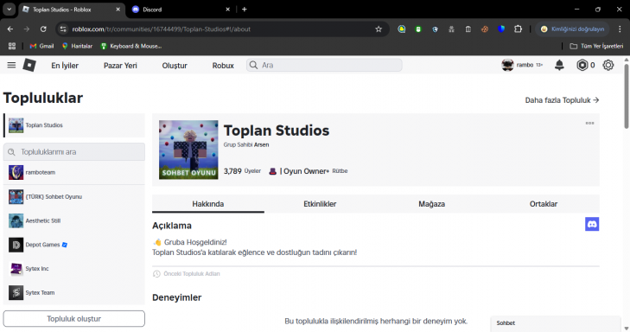
Task: Switch to the Discord browser tab
Action: [181, 10]
